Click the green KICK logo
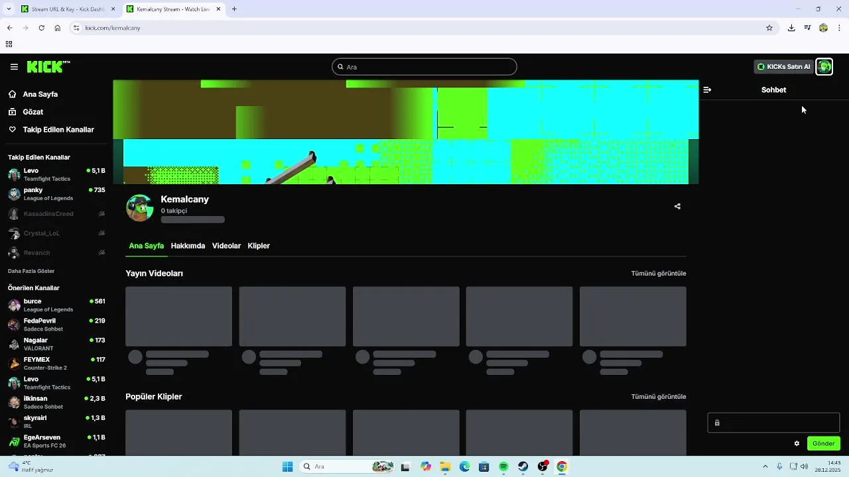The width and height of the screenshot is (849, 477). point(48,66)
